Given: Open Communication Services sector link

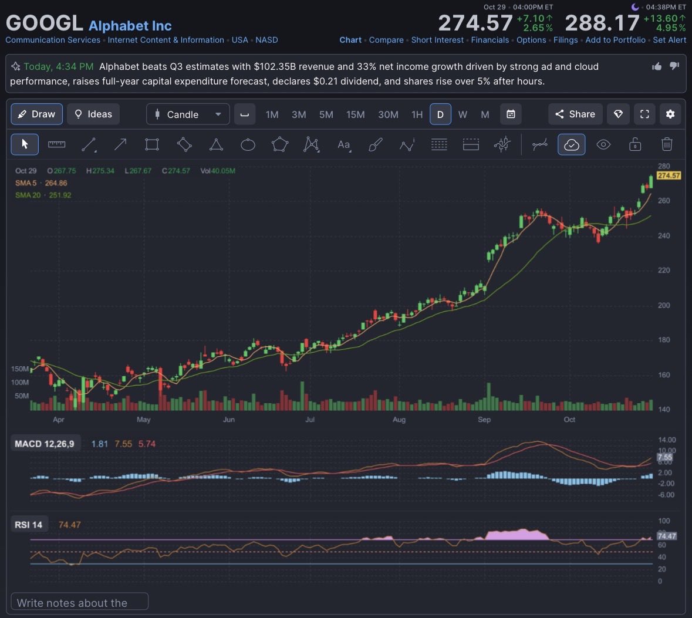Looking at the screenshot, I should [x=52, y=40].
